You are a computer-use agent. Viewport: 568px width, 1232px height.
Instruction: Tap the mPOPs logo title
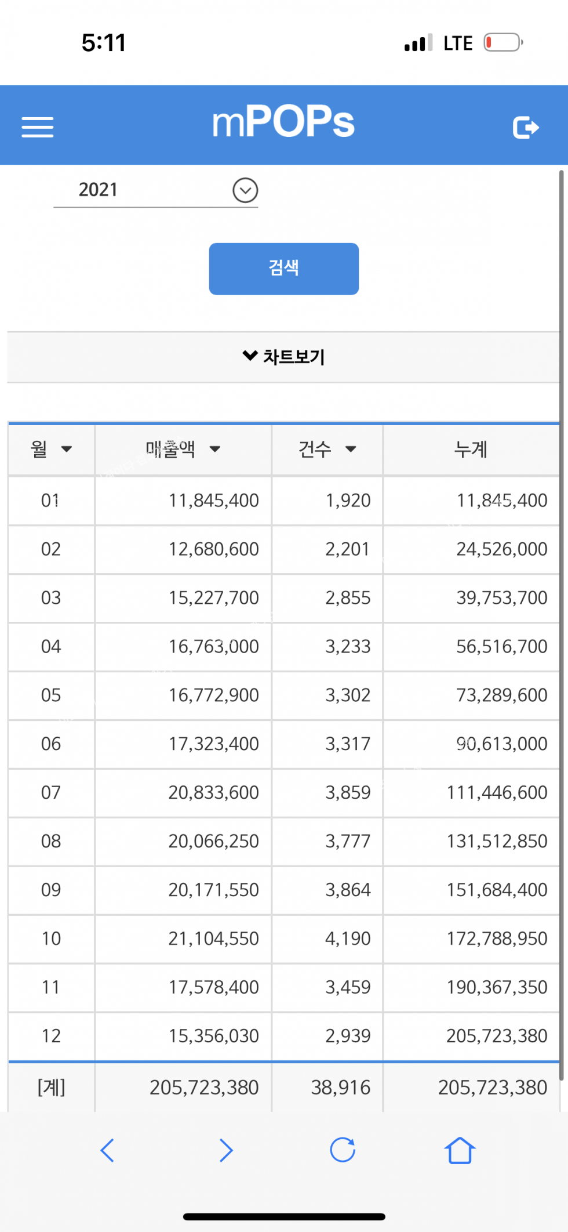(283, 122)
